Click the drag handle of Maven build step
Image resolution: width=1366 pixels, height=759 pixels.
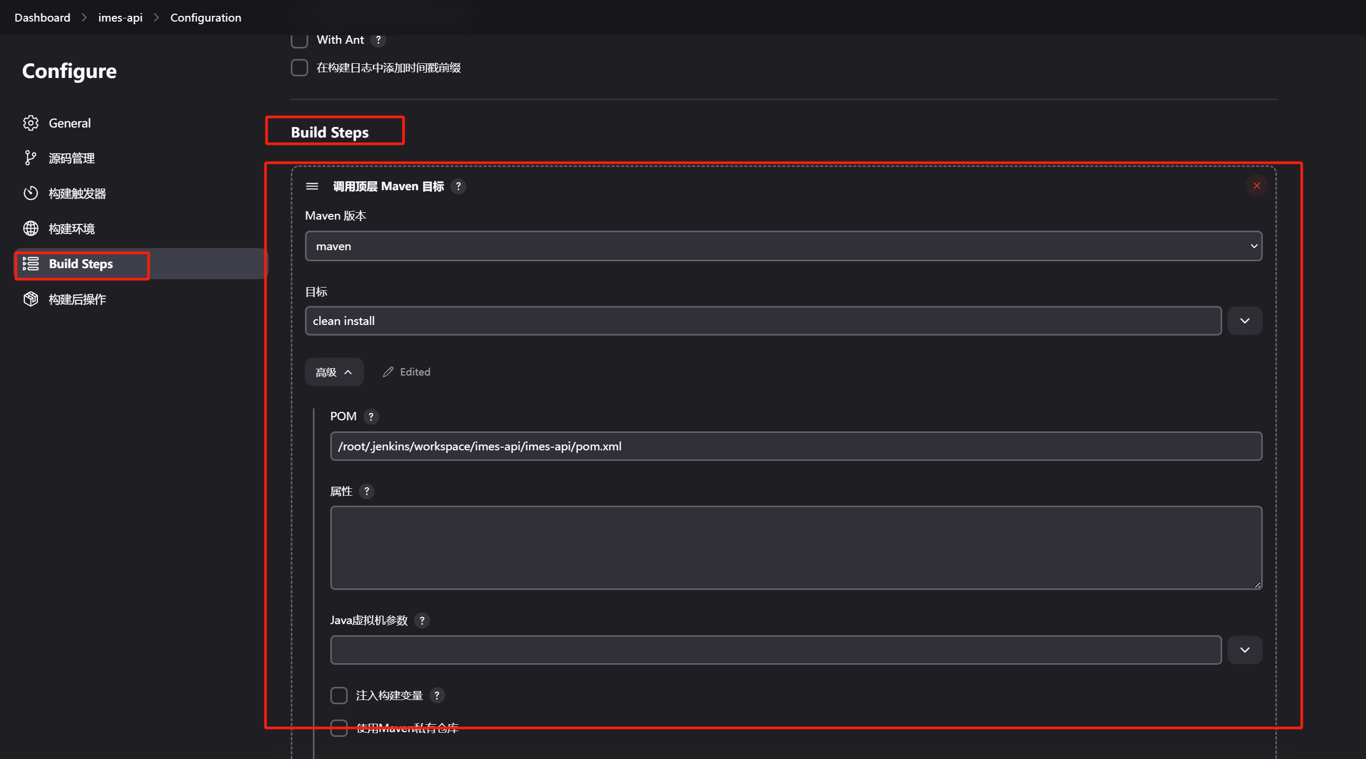pyautogui.click(x=312, y=186)
